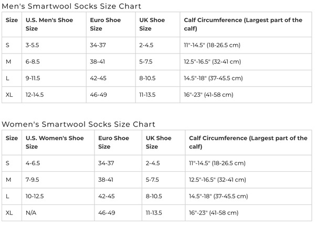
Task: Click the UK Shoe Size header in women's chart
Action: click(159, 142)
